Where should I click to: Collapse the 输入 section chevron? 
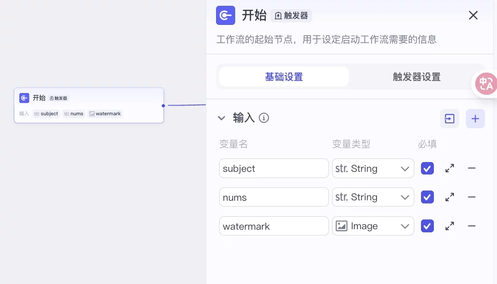[x=221, y=118]
